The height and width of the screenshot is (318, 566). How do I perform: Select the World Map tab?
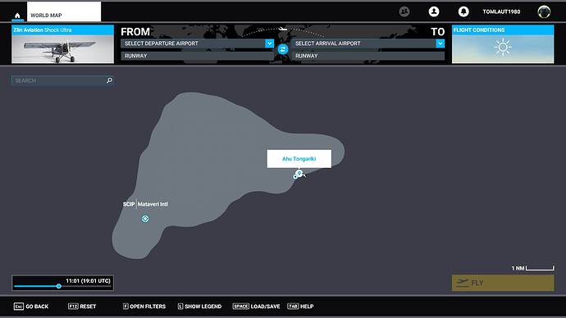[64, 12]
